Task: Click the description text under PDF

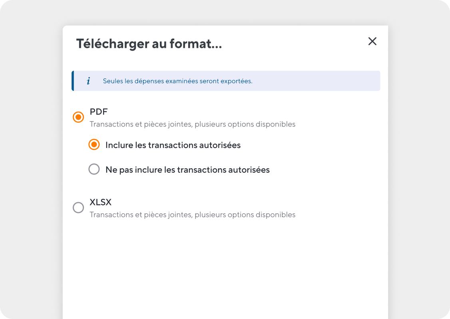Action: (193, 124)
